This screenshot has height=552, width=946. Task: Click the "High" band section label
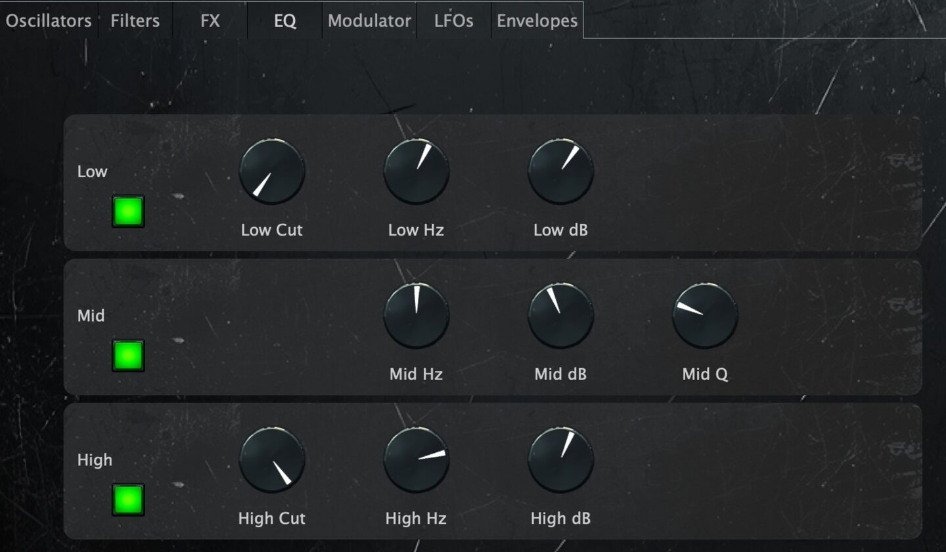point(95,460)
